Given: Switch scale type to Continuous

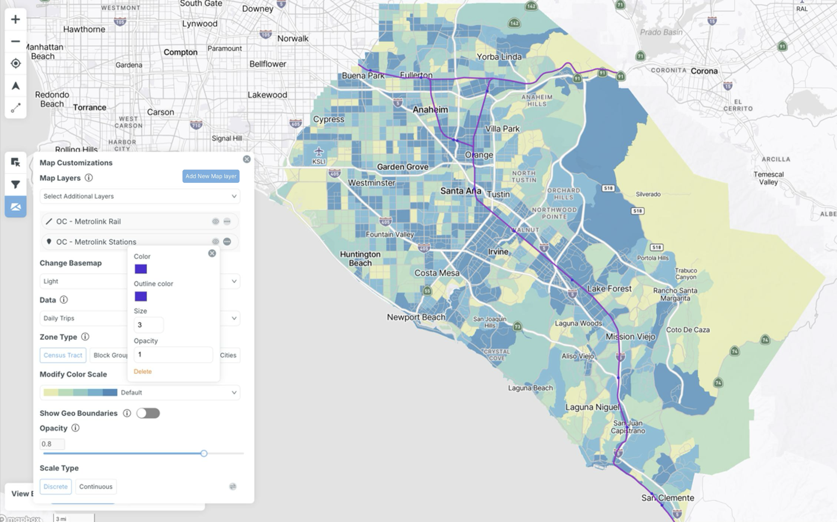Looking at the screenshot, I should 96,486.
